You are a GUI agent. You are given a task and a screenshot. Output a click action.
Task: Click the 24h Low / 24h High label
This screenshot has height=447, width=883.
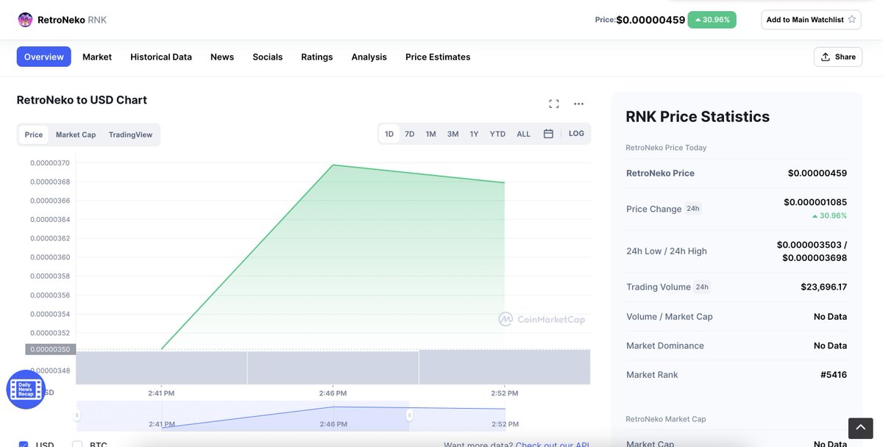click(x=667, y=251)
